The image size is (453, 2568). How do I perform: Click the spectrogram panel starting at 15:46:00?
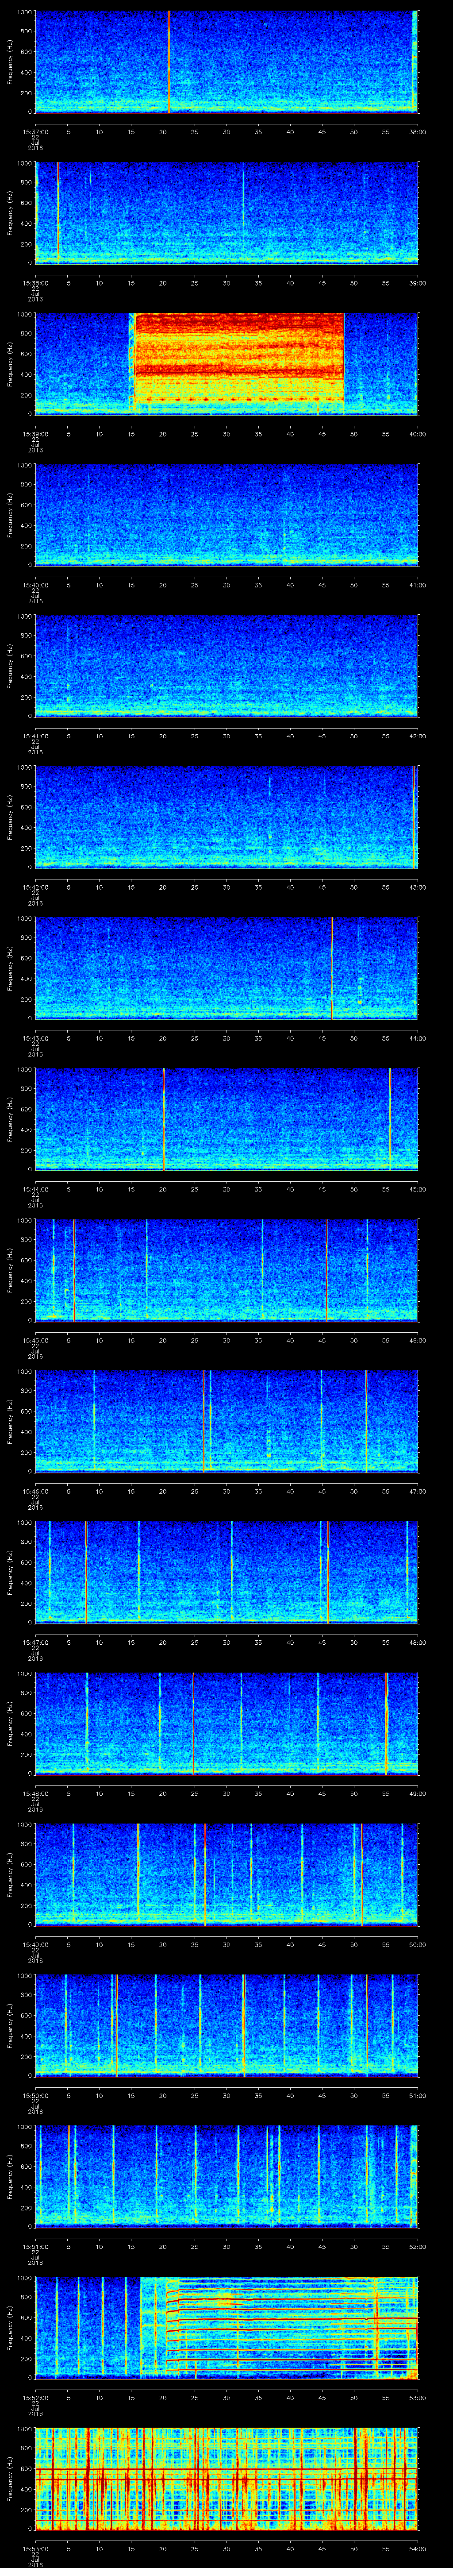coord(227,1421)
